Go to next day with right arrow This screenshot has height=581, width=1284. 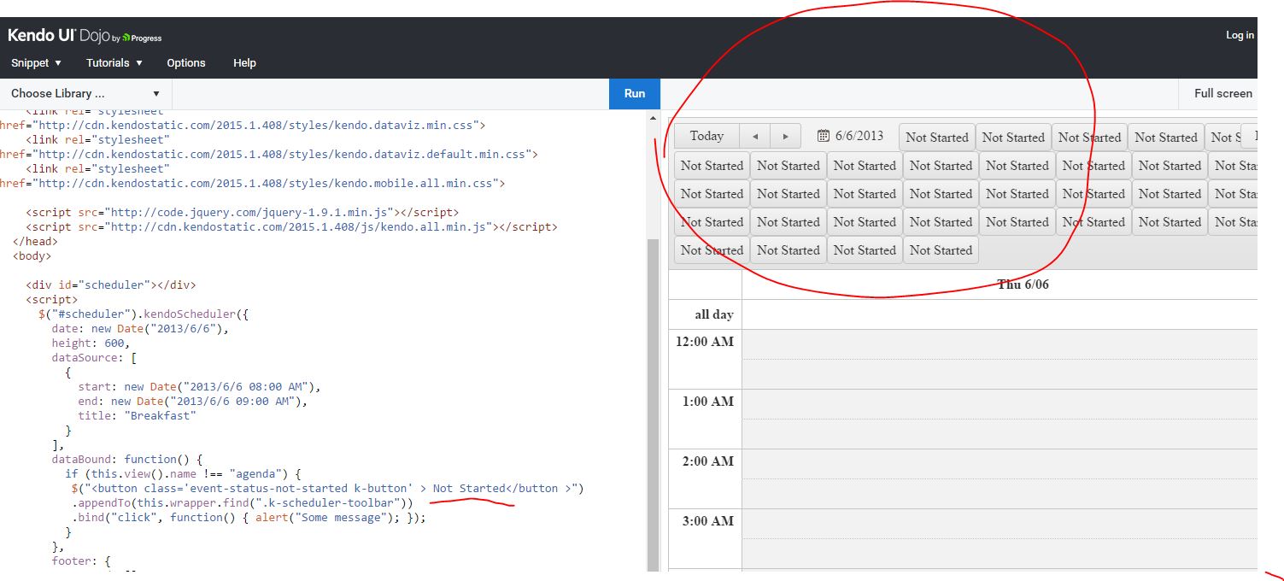tap(785, 137)
